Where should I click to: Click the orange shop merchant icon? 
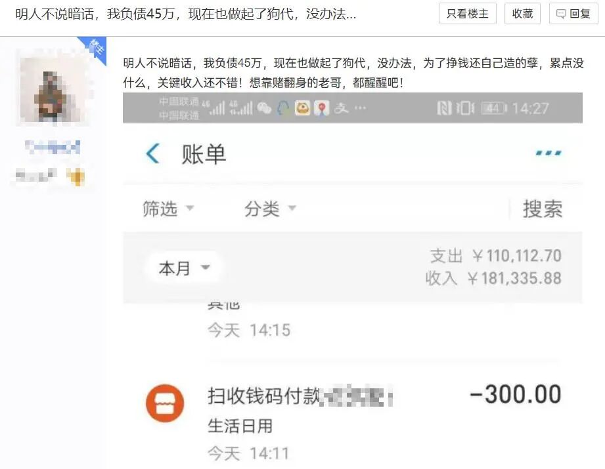165,403
